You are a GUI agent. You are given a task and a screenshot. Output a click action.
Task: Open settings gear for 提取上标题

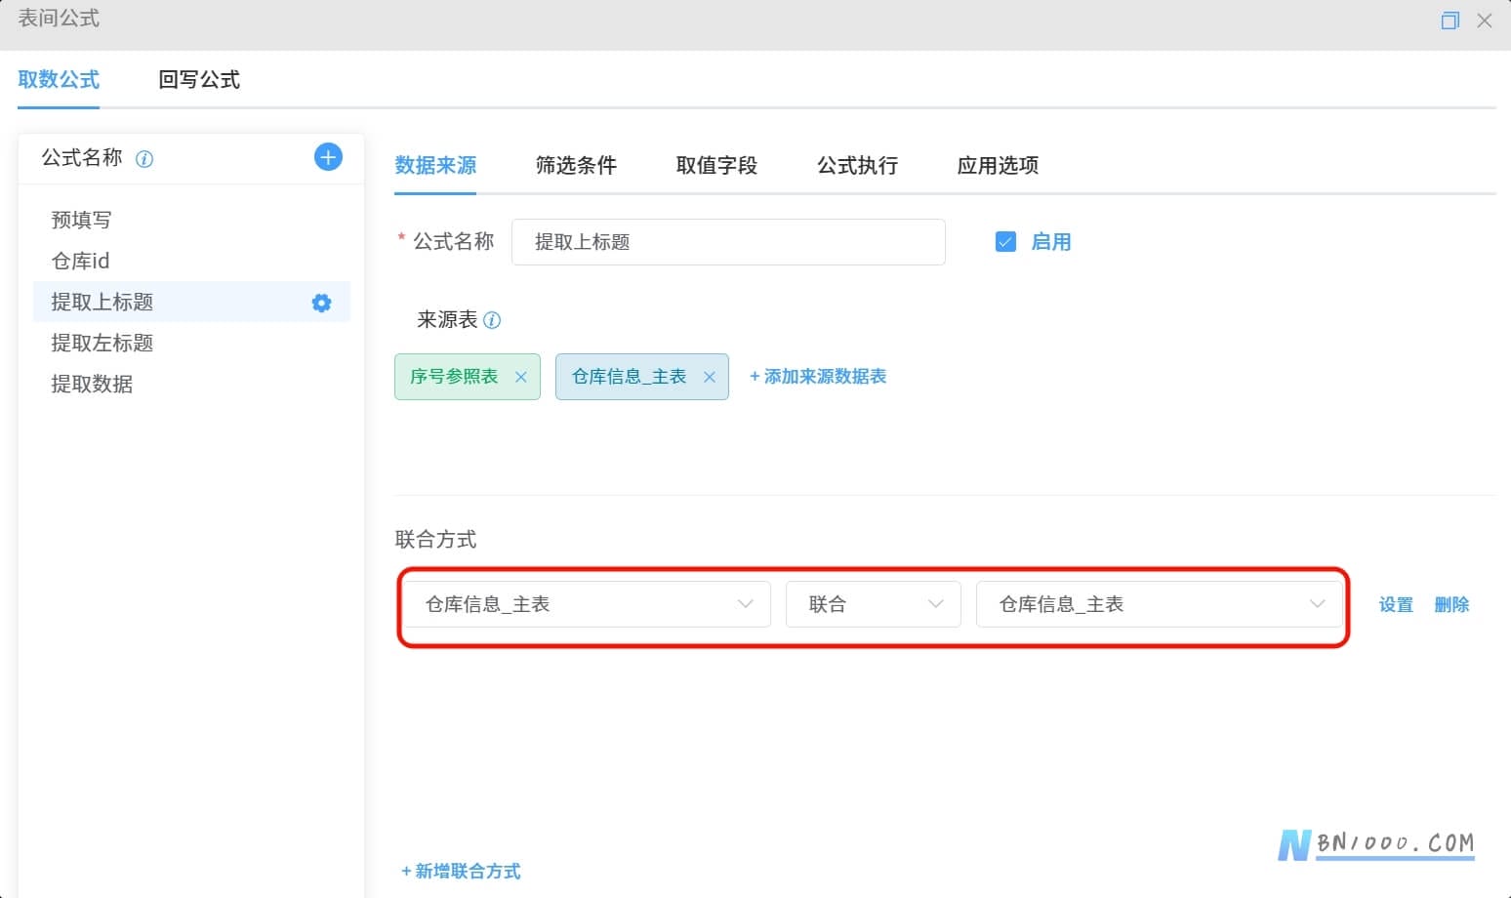coord(321,303)
